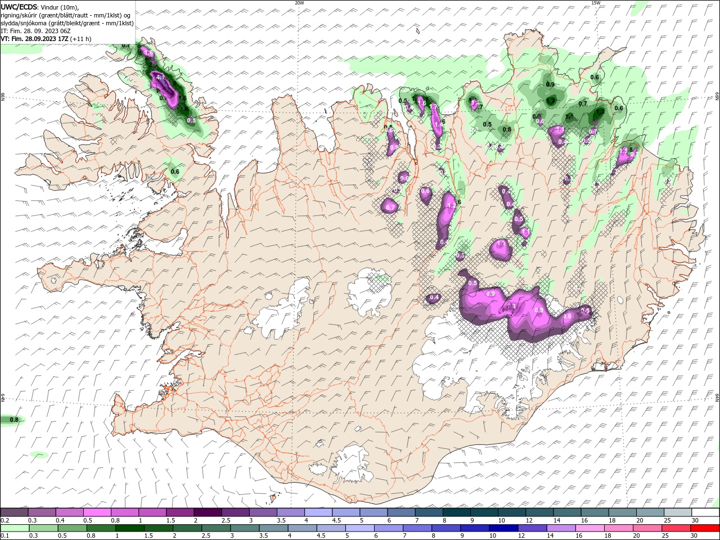Pick the bottom-row swatch between 0.8 and 1
The width and height of the screenshot is (720, 540).
(x=101, y=528)
